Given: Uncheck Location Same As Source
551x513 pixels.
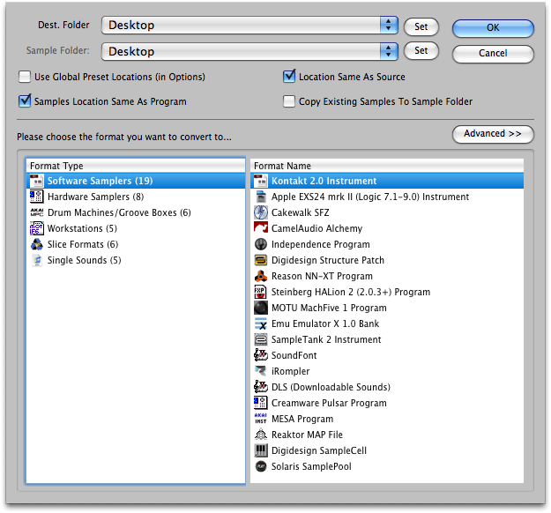Looking at the screenshot, I should point(289,77).
